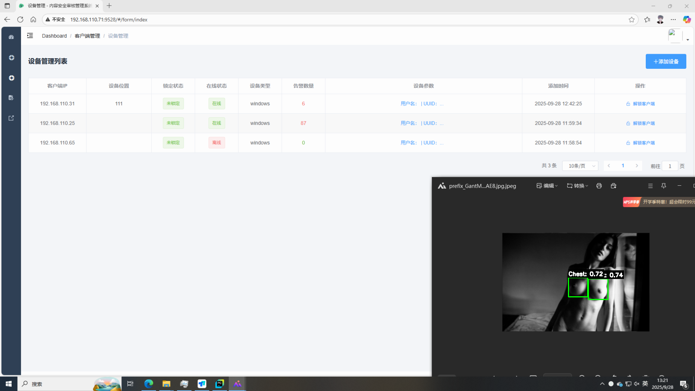Open the 转换 dropdown in image viewer
The image size is (695, 391).
pyautogui.click(x=577, y=186)
